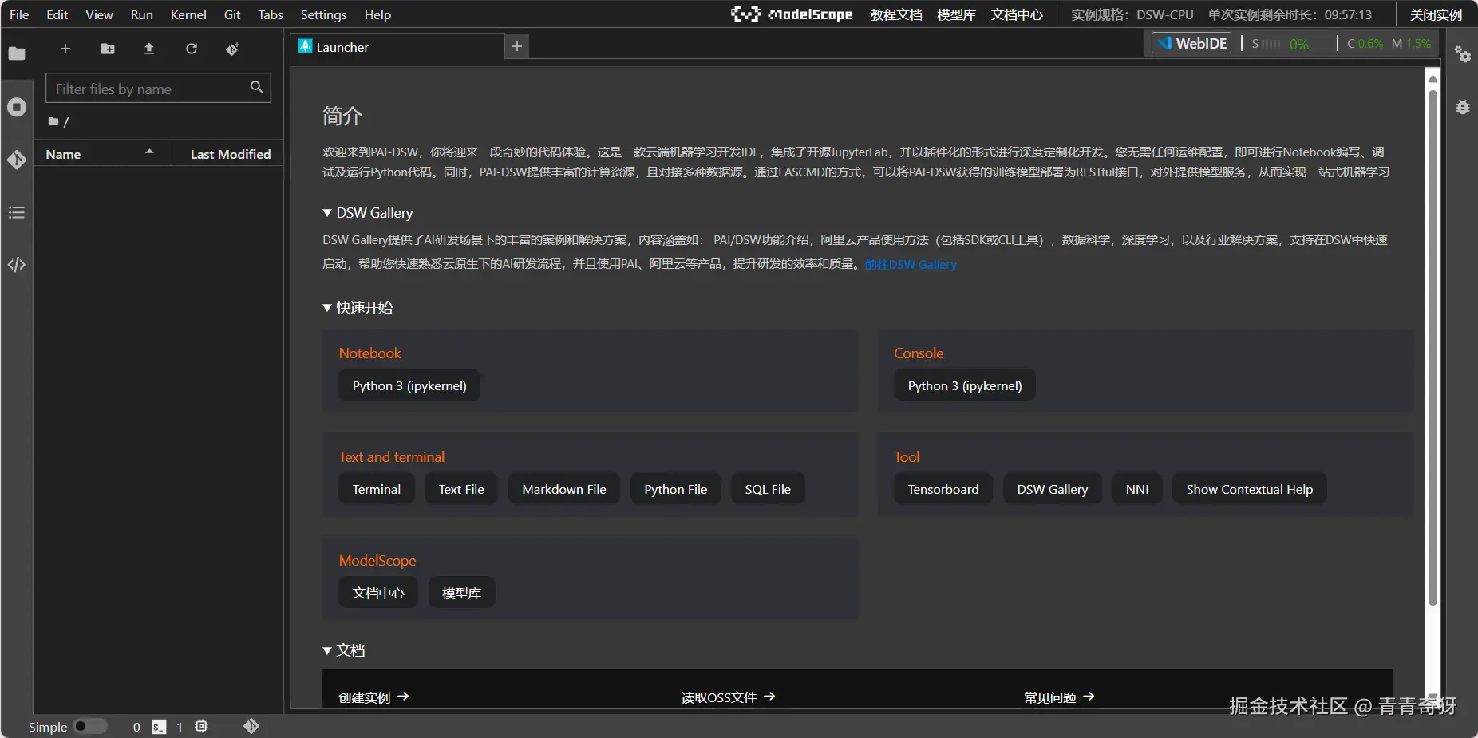Launch Tensorboard from Tool section

943,489
